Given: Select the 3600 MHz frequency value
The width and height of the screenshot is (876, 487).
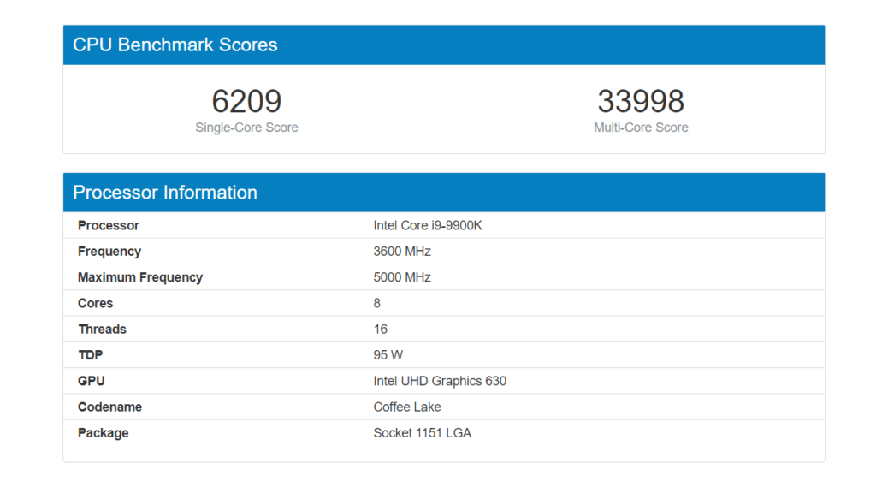Looking at the screenshot, I should point(402,252).
